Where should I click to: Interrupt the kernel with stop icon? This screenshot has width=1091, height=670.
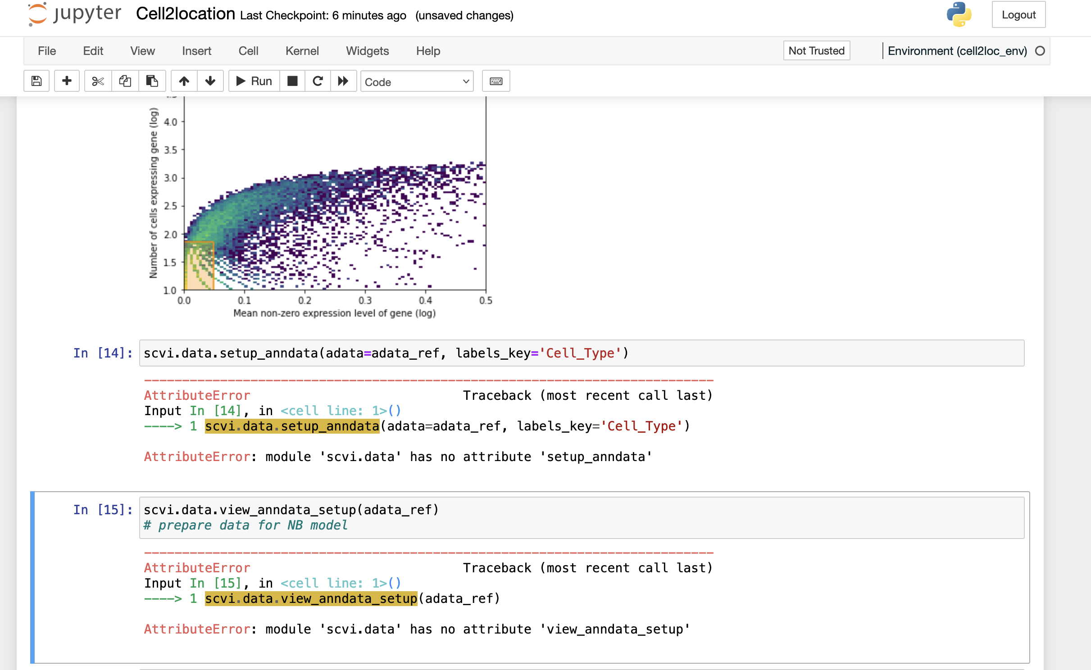pos(292,81)
